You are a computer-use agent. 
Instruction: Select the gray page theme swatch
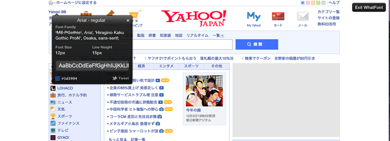[x=323, y=3]
